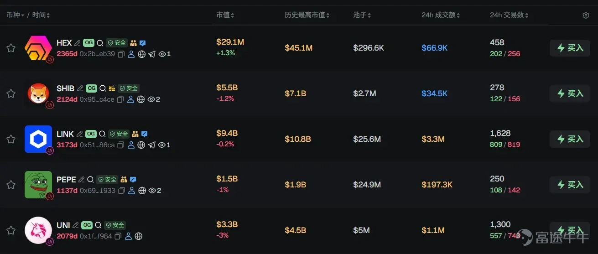Screen dimensions: 598x254
Task: Click pencil icon next to LINK
Action: [80, 134]
